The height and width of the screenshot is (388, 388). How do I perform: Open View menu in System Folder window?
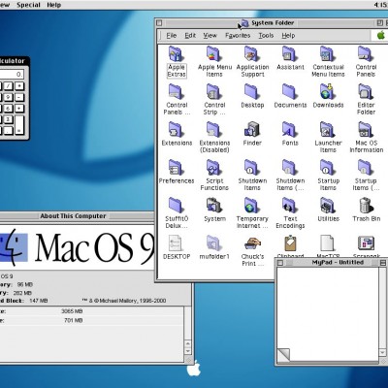click(x=210, y=36)
